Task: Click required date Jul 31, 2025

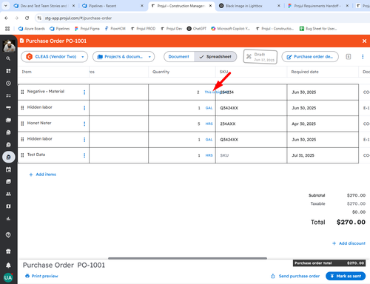Action: (303, 155)
